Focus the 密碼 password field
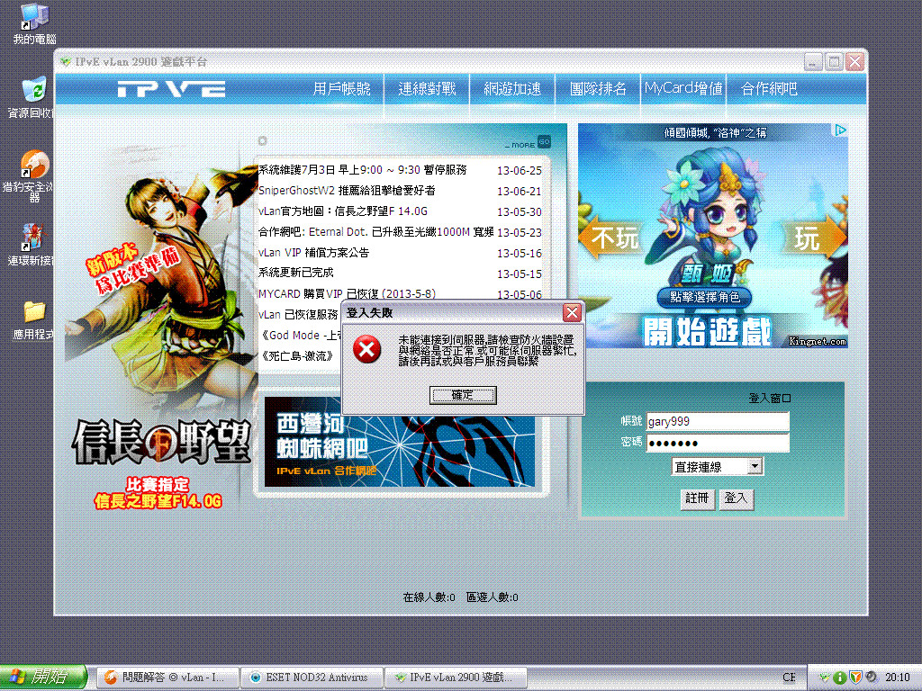922x691 pixels. 718,443
